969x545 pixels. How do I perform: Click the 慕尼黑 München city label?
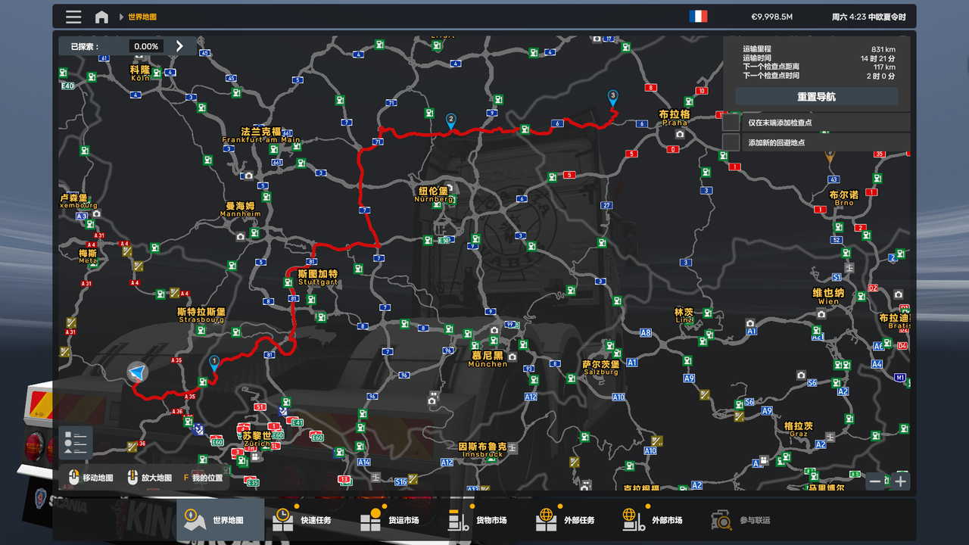tap(488, 359)
